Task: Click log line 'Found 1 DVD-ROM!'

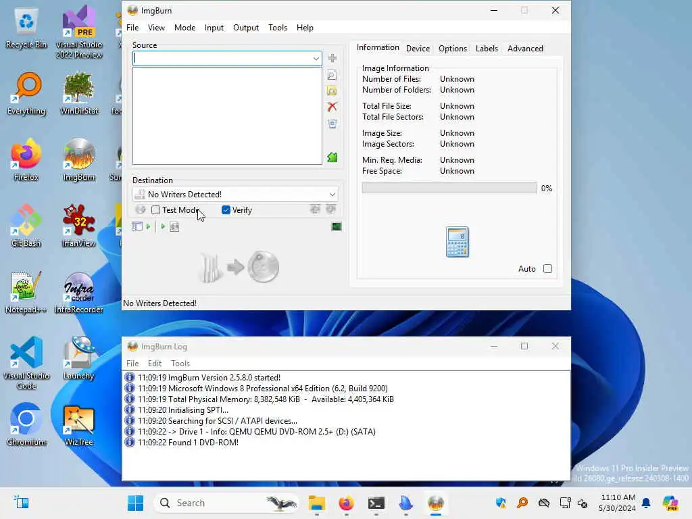Action: click(188, 442)
